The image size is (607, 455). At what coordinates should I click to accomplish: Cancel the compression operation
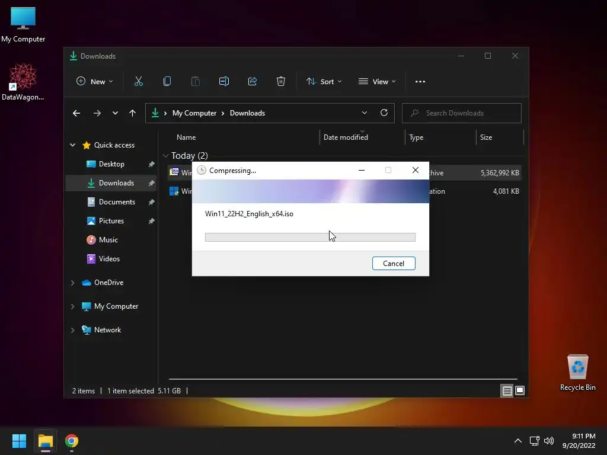pyautogui.click(x=394, y=264)
